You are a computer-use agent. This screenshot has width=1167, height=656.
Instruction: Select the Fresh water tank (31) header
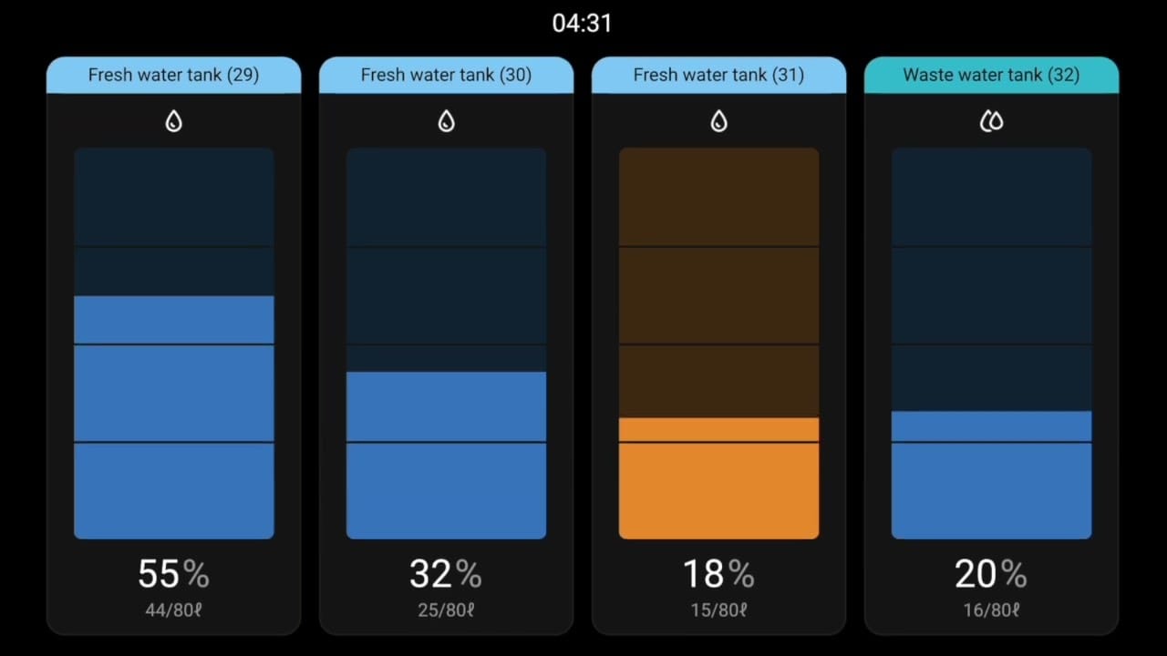pos(718,75)
